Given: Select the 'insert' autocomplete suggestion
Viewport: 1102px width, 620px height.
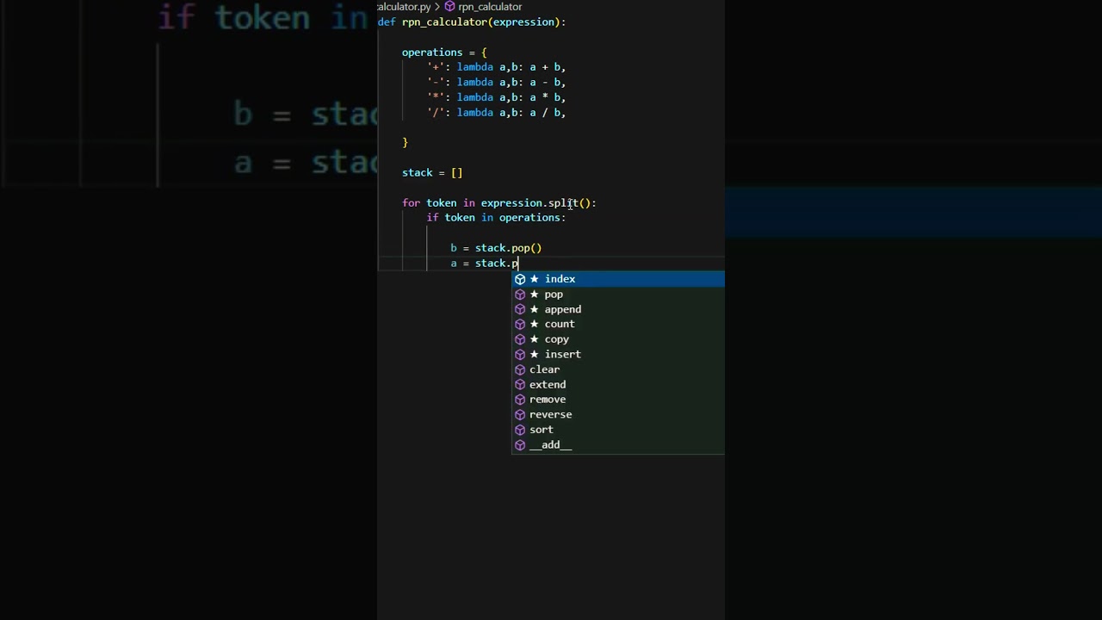Looking at the screenshot, I should pos(618,354).
